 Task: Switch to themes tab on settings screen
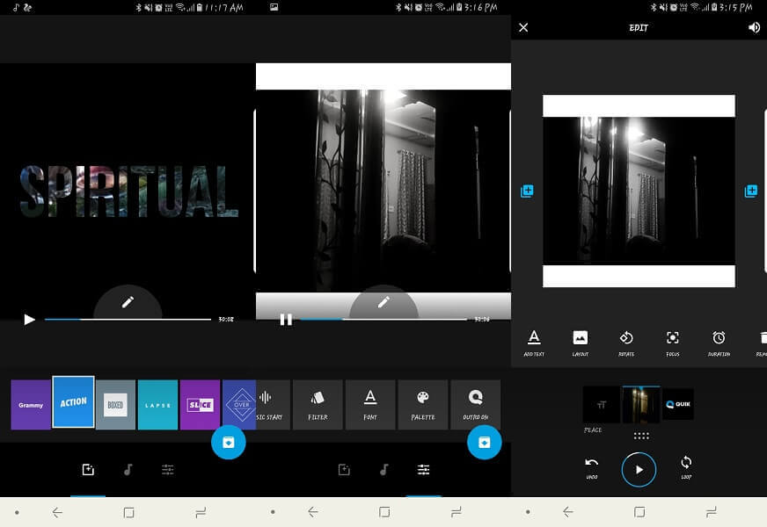[x=344, y=470]
